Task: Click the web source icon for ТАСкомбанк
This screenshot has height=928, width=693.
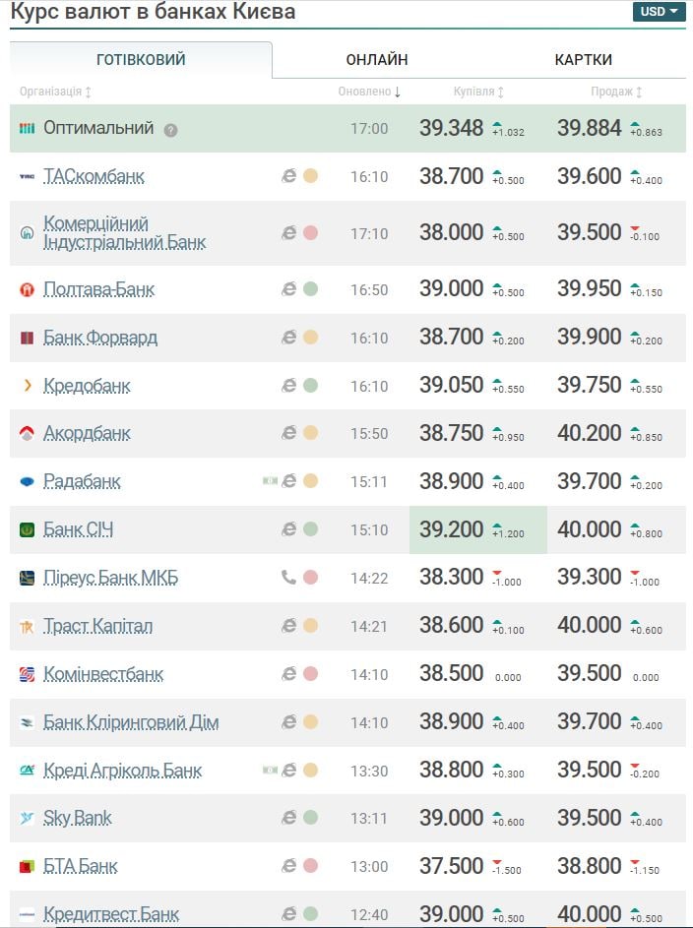Action: tap(289, 176)
